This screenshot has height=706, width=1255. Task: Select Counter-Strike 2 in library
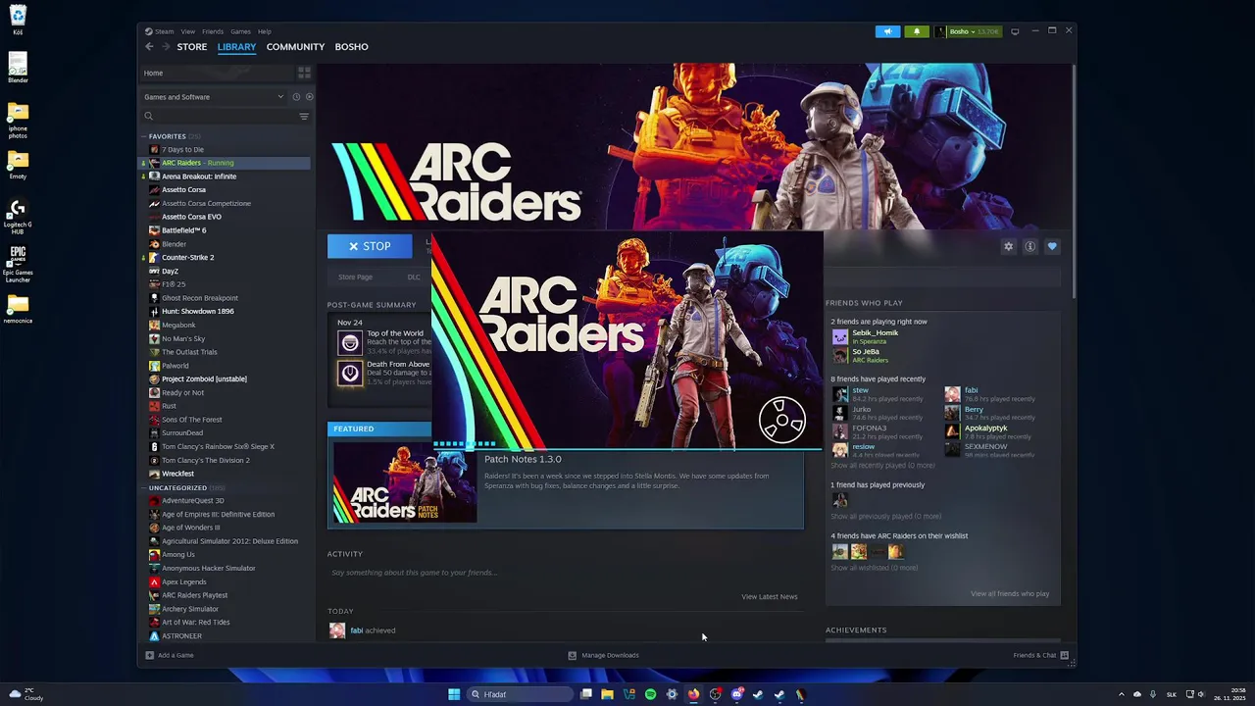click(x=187, y=257)
